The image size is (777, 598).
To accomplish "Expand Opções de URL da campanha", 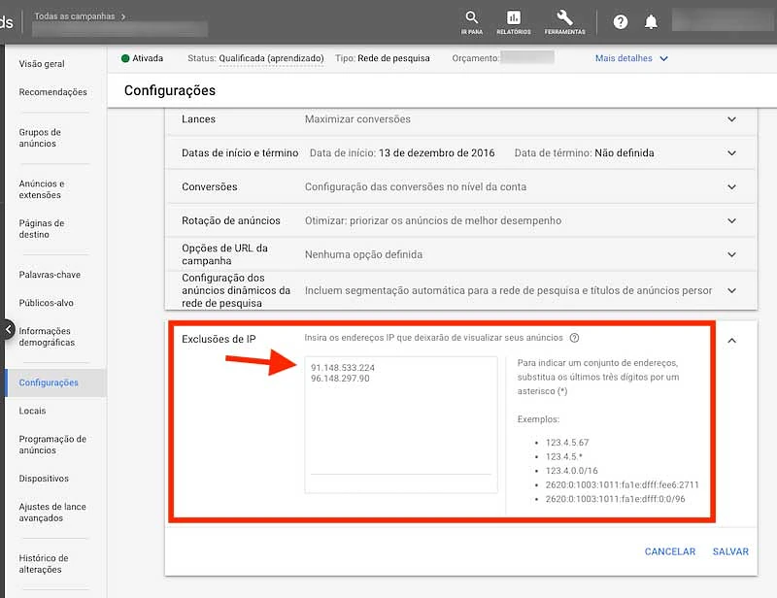I will point(731,254).
